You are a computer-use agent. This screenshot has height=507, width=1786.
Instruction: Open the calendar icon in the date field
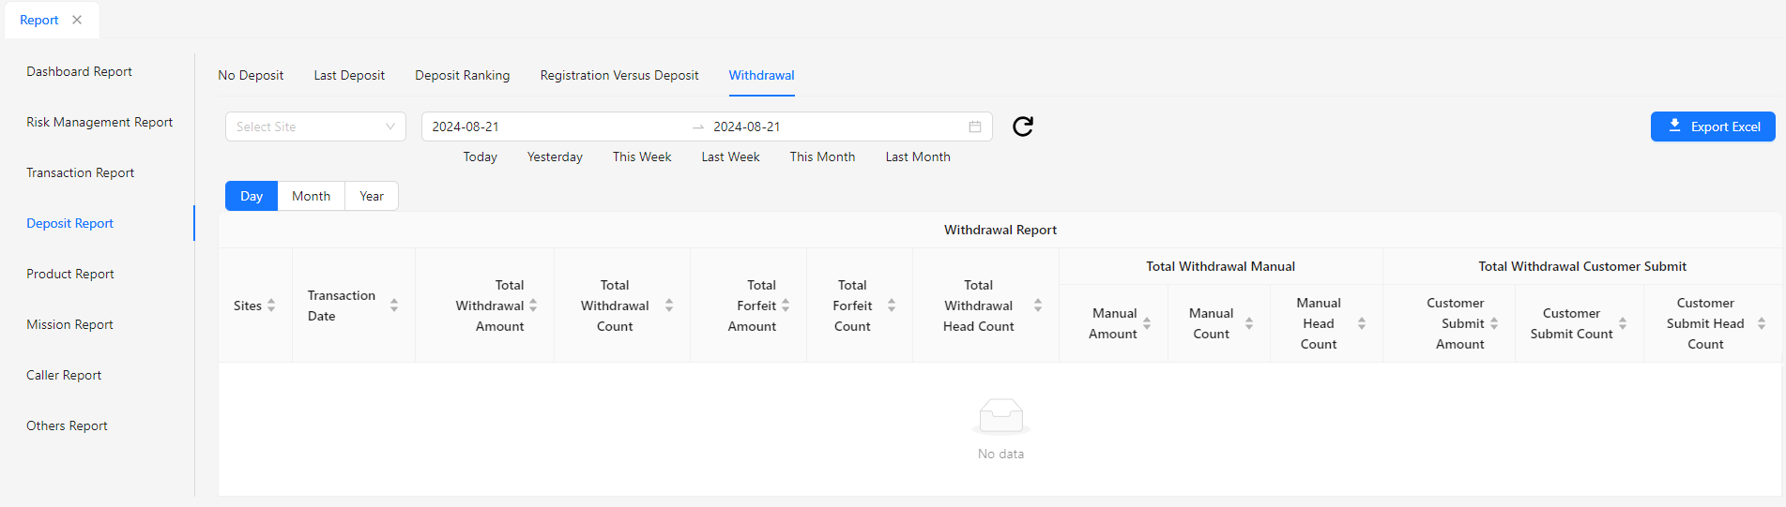975,127
